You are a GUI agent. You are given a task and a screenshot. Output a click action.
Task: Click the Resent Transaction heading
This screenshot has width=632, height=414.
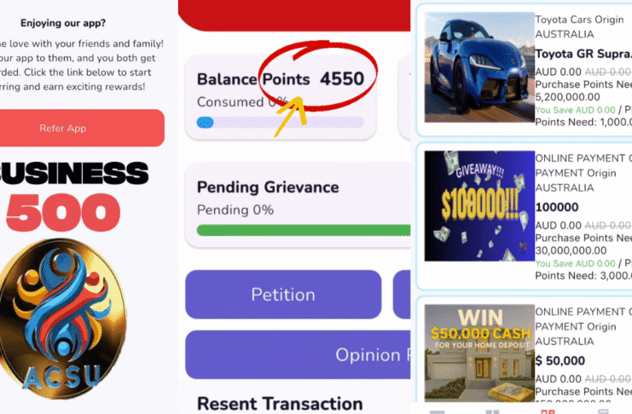(280, 404)
